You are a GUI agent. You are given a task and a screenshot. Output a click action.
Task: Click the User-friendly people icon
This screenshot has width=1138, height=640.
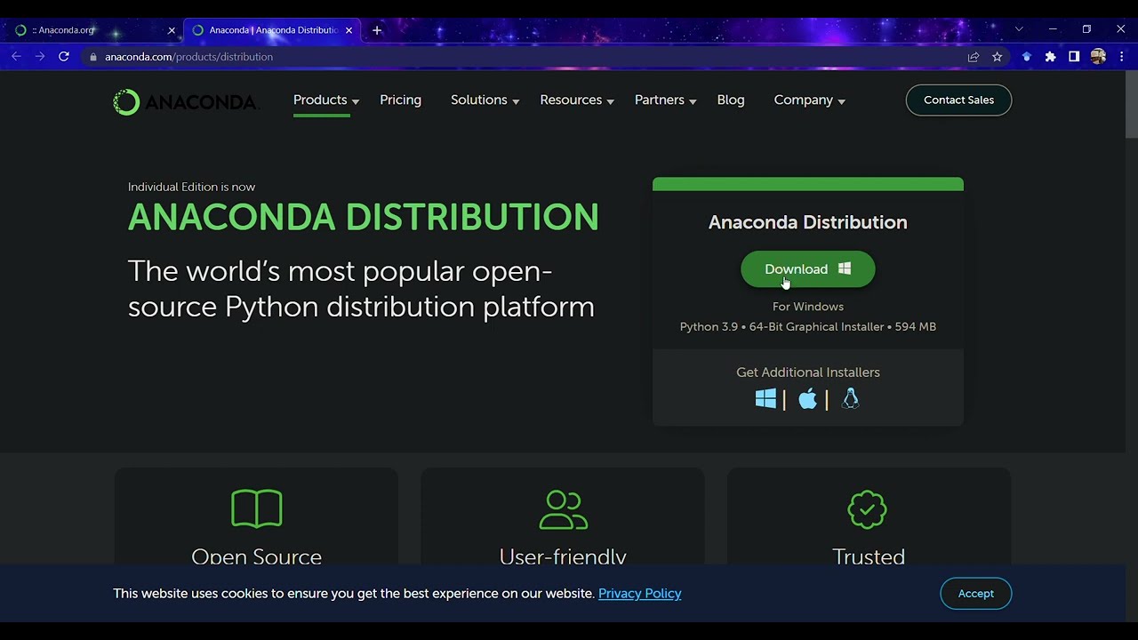coord(563,509)
